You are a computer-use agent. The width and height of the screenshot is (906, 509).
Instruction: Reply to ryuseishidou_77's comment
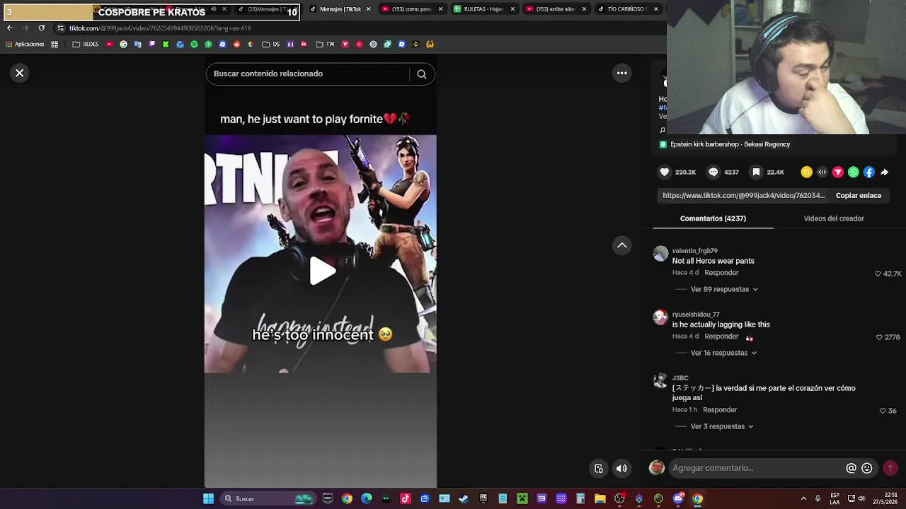[721, 337]
